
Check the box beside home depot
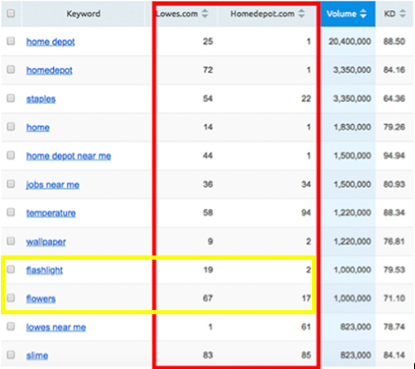pos(11,41)
